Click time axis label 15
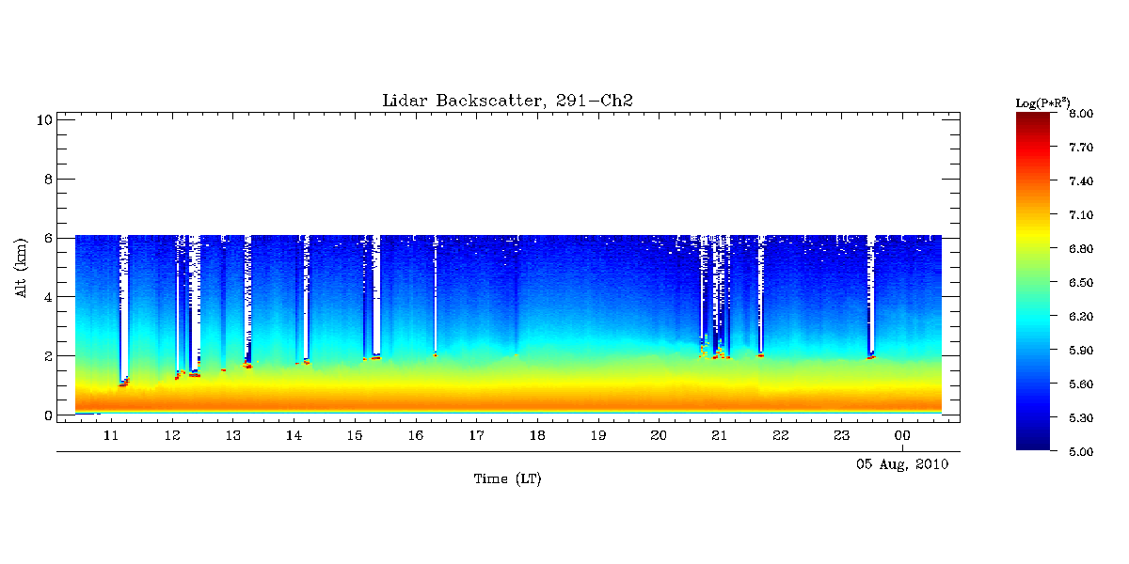1129x564 pixels. pyautogui.click(x=355, y=436)
